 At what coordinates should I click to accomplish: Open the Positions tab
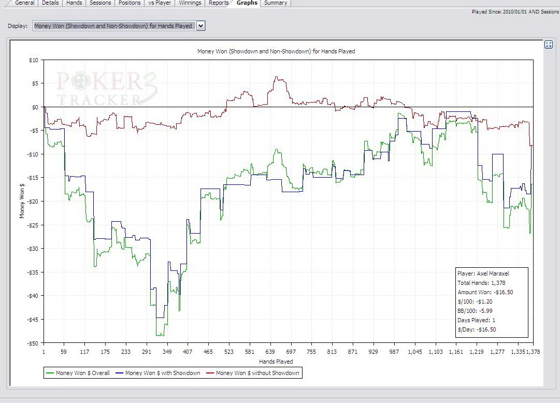tap(129, 3)
